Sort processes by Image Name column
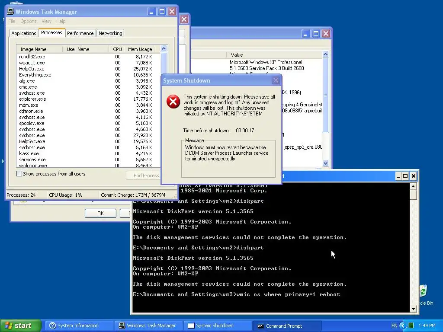443x332 pixels. tap(39, 49)
